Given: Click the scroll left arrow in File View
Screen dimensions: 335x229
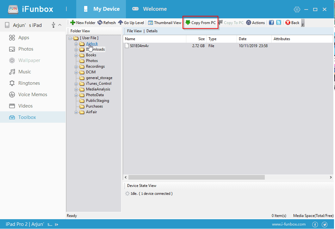Looking at the screenshot, I should [x=126, y=177].
